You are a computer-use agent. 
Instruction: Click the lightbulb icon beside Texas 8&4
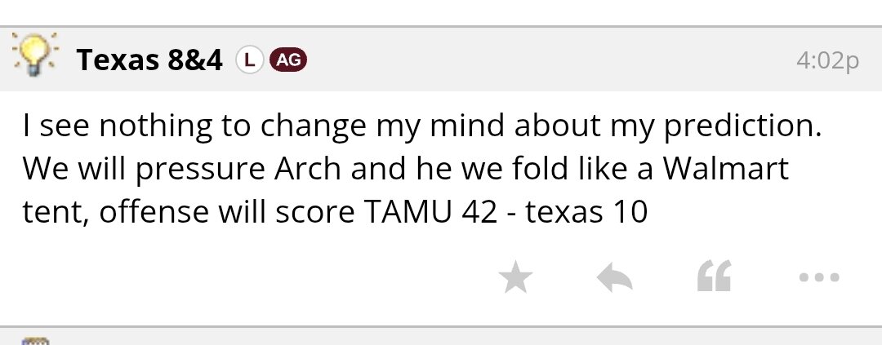[33, 56]
